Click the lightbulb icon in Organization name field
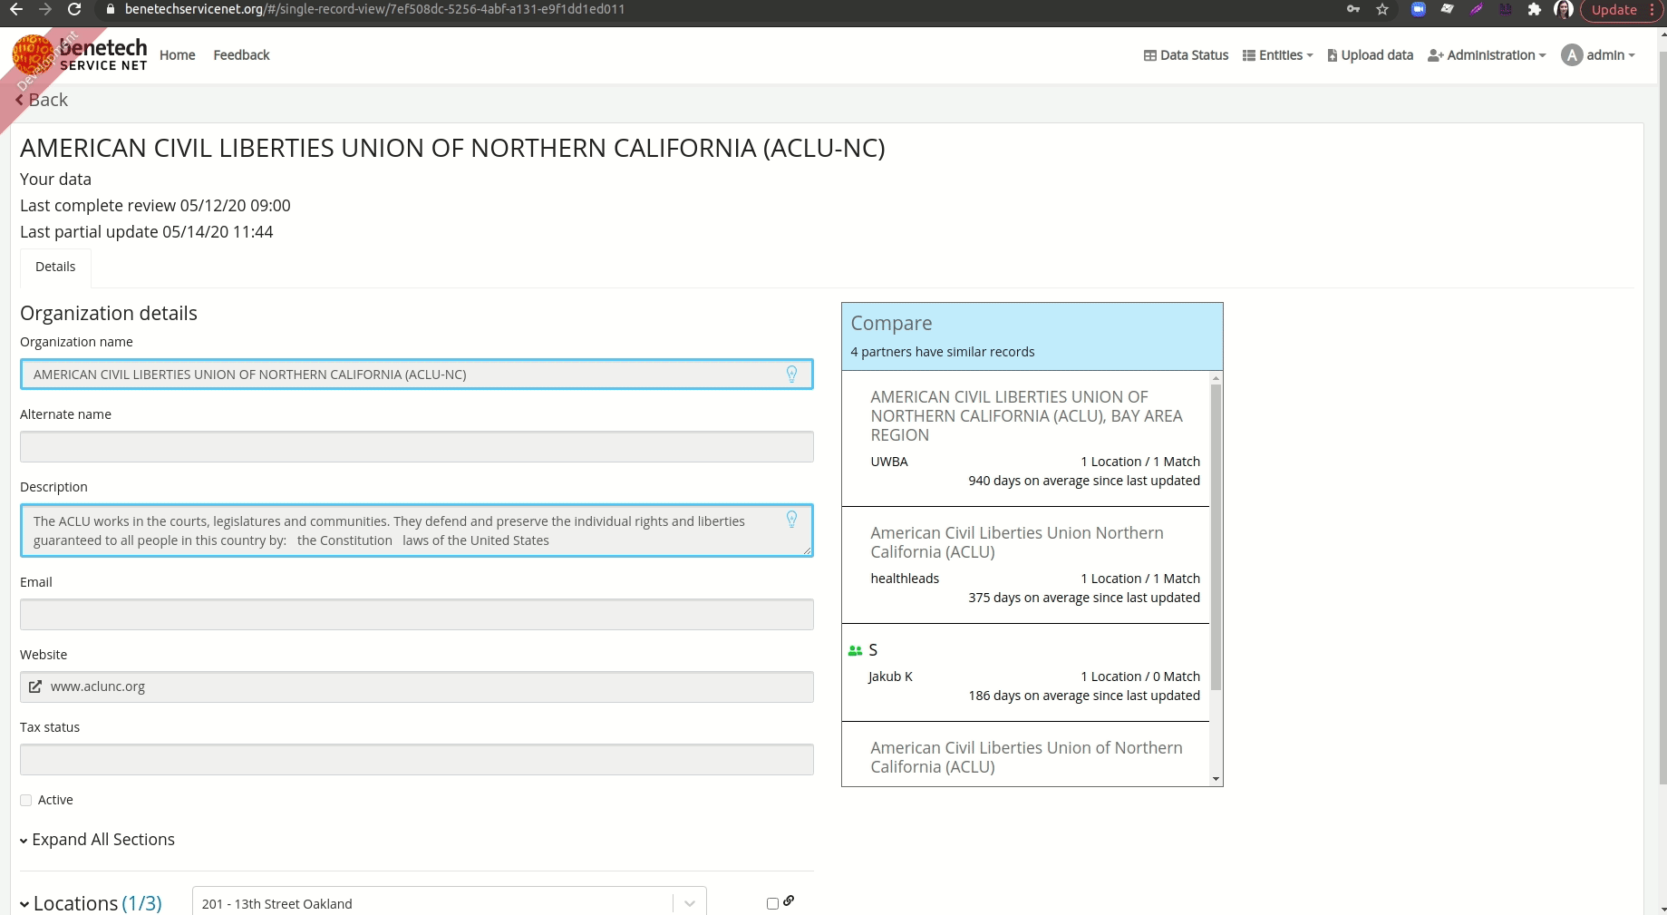Image resolution: width=1667 pixels, height=915 pixels. tap(791, 374)
